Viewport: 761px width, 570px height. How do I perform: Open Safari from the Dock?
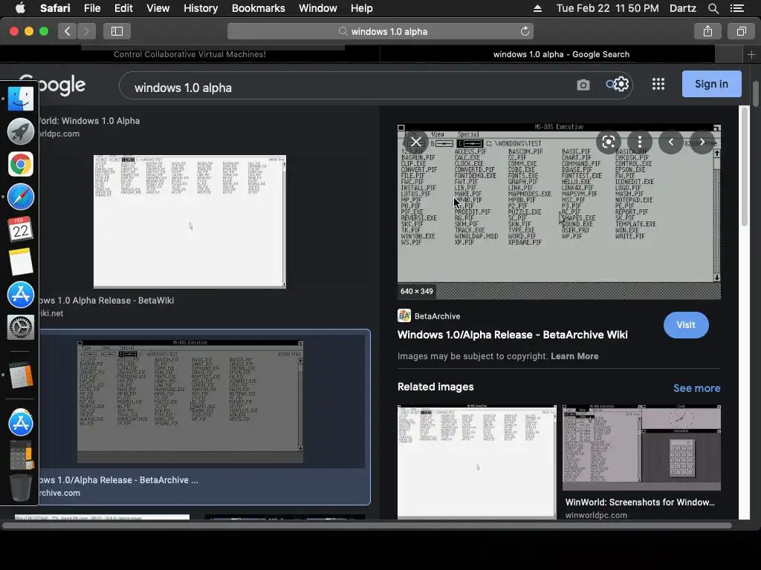[20, 197]
